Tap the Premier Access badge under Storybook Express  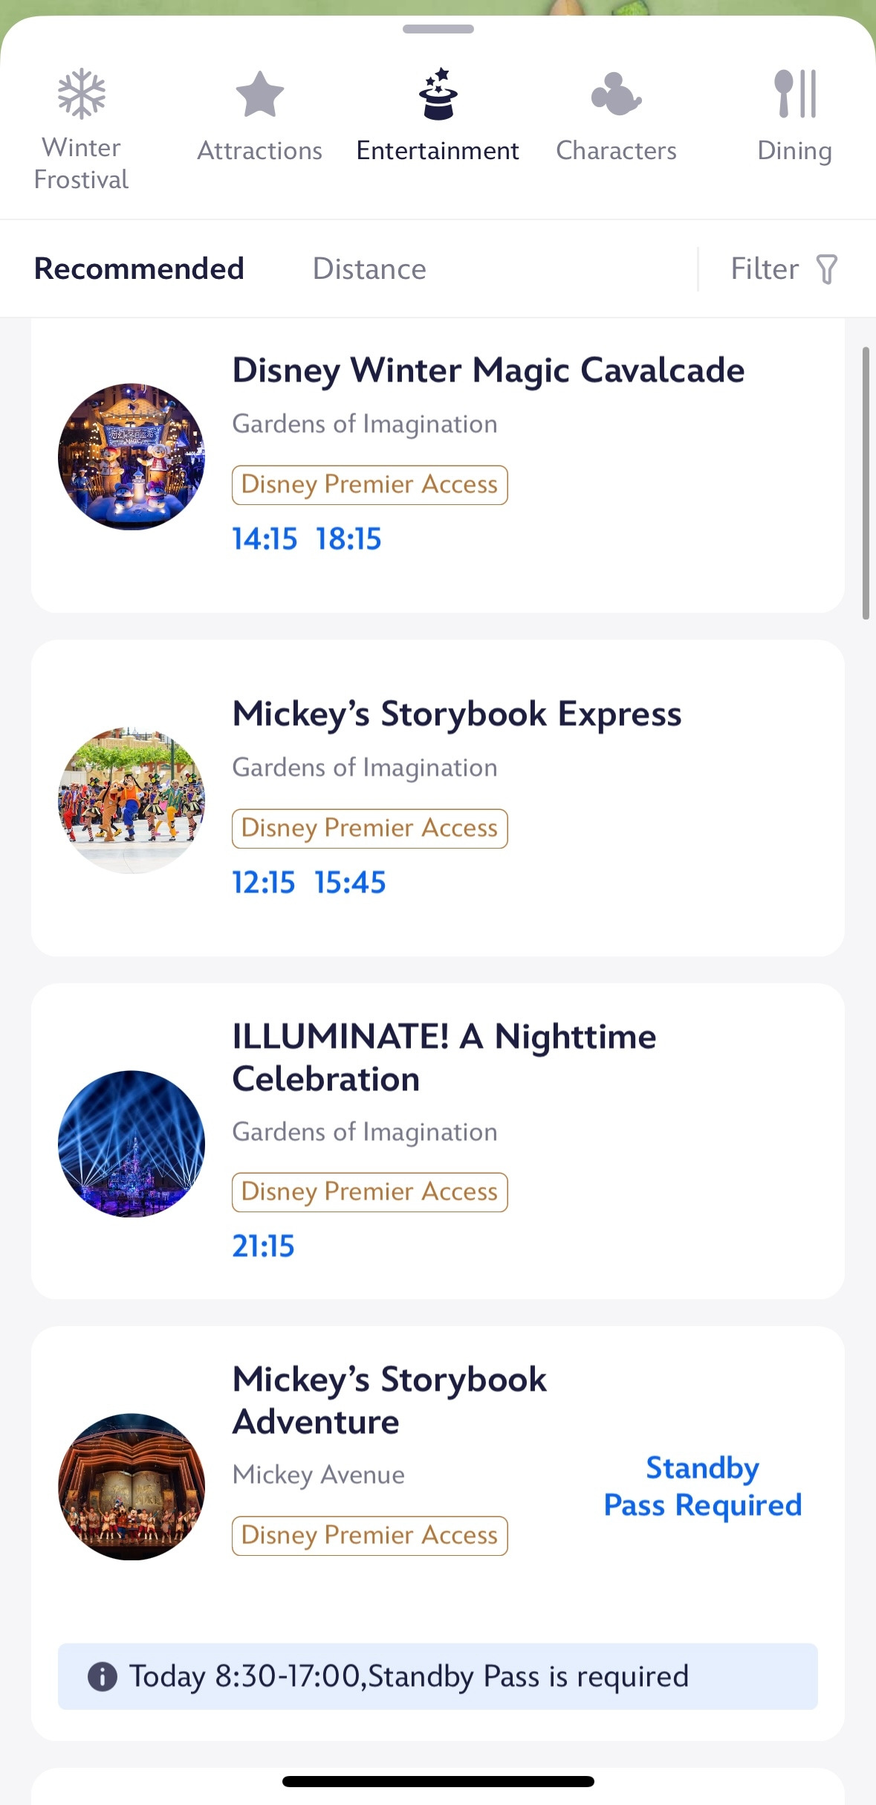coord(369,829)
